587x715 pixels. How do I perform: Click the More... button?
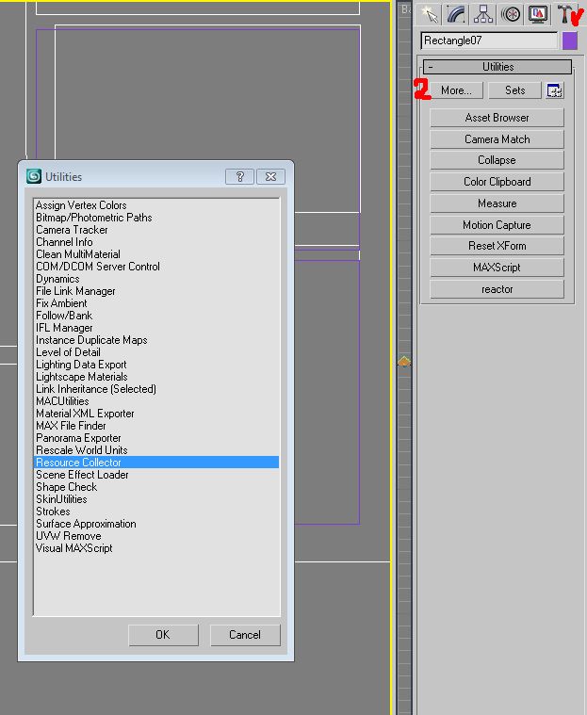456,90
